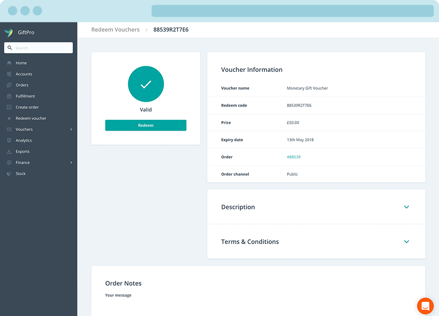Click the Public order channel value
439x316 pixels.
point(292,174)
